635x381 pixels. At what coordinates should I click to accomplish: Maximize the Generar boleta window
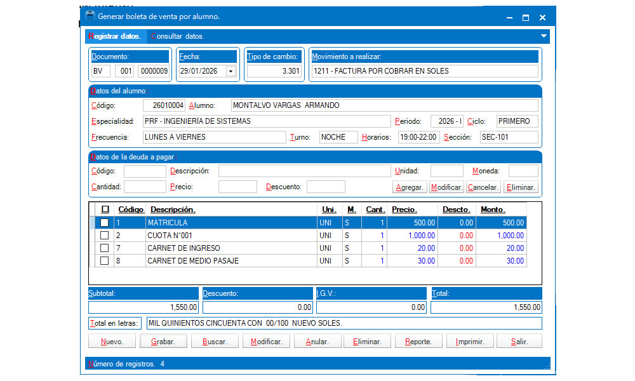[526, 17]
